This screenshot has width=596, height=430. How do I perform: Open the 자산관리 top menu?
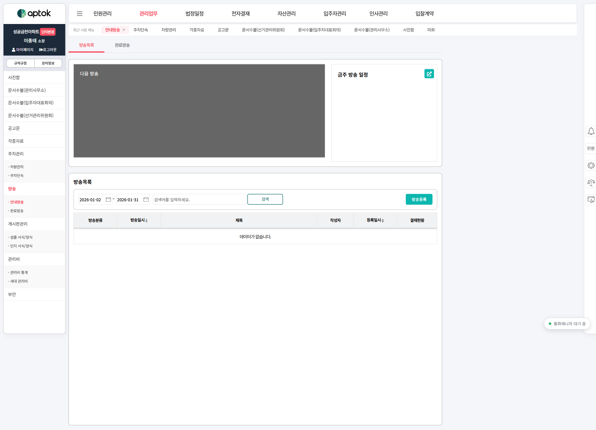coord(286,13)
